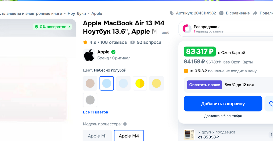This screenshot has width=273, height=141.
Task: Expand the truncated product title with ещё
Action: click(165, 32)
